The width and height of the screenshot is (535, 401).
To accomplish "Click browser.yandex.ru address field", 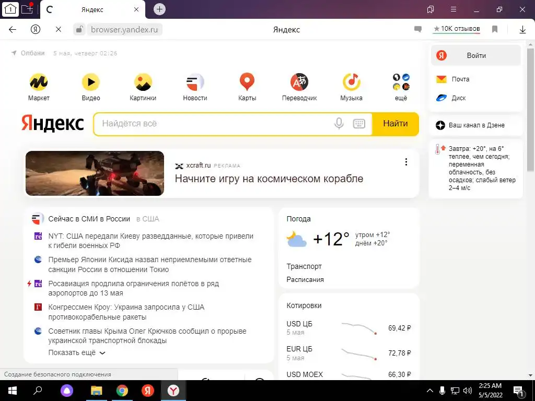I will tap(124, 29).
